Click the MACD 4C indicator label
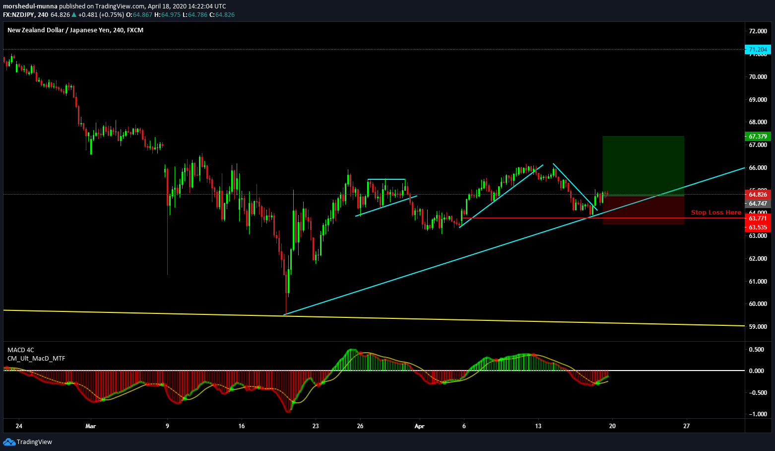 21,350
